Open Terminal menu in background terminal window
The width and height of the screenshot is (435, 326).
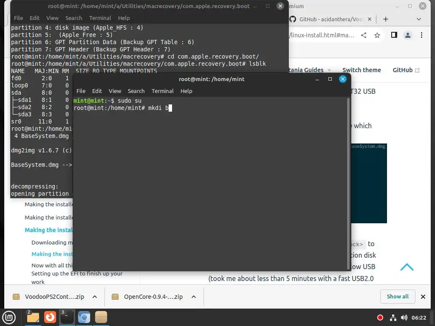[100, 18]
